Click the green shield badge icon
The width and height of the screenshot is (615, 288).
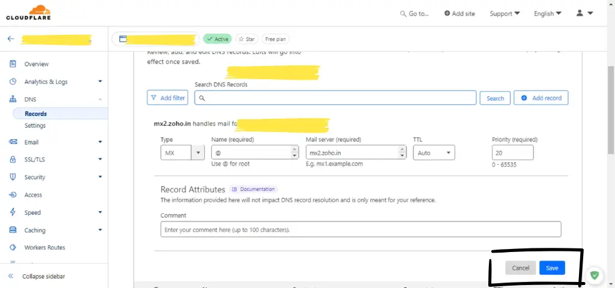click(594, 275)
